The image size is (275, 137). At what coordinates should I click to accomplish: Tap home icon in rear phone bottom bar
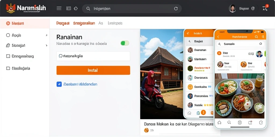click(189, 113)
